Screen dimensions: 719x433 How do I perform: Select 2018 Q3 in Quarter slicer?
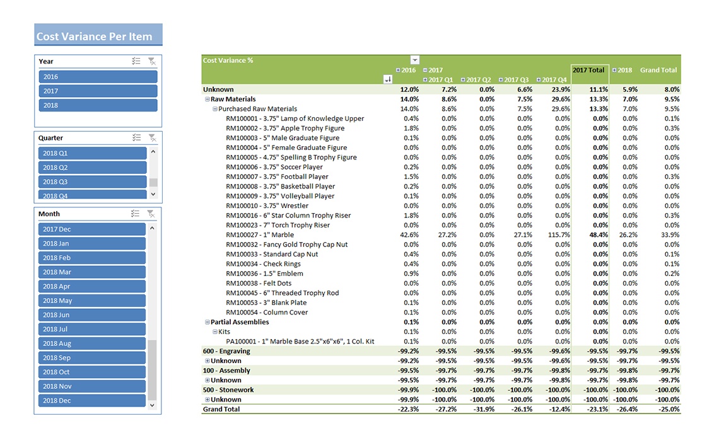92,182
